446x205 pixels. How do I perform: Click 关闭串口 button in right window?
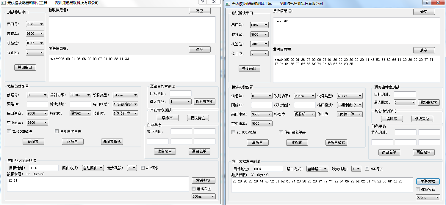tap(249, 68)
